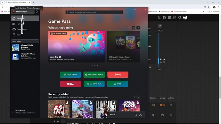Focus the Search for games field

point(94,12)
